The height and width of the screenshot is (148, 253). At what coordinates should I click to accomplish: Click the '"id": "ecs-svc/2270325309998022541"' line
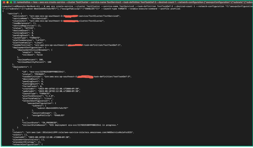(44, 72)
